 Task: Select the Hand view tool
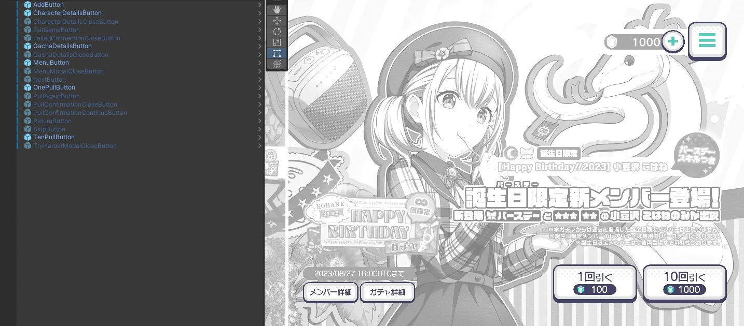pyautogui.click(x=277, y=9)
